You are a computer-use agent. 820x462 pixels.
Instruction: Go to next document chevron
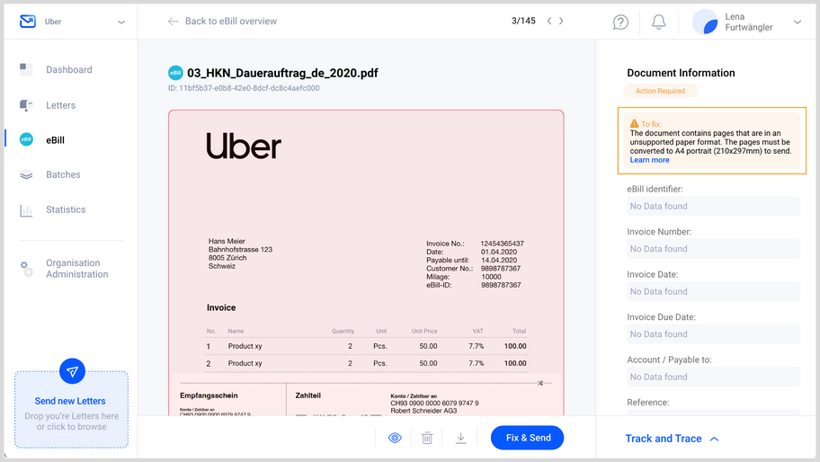(561, 21)
